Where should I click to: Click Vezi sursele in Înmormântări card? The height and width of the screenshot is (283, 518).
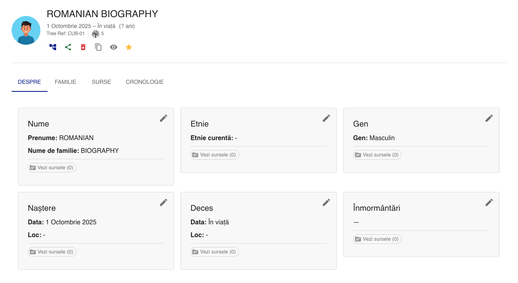[x=378, y=239]
